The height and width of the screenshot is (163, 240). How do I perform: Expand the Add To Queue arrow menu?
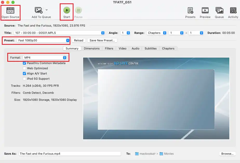[46, 10]
